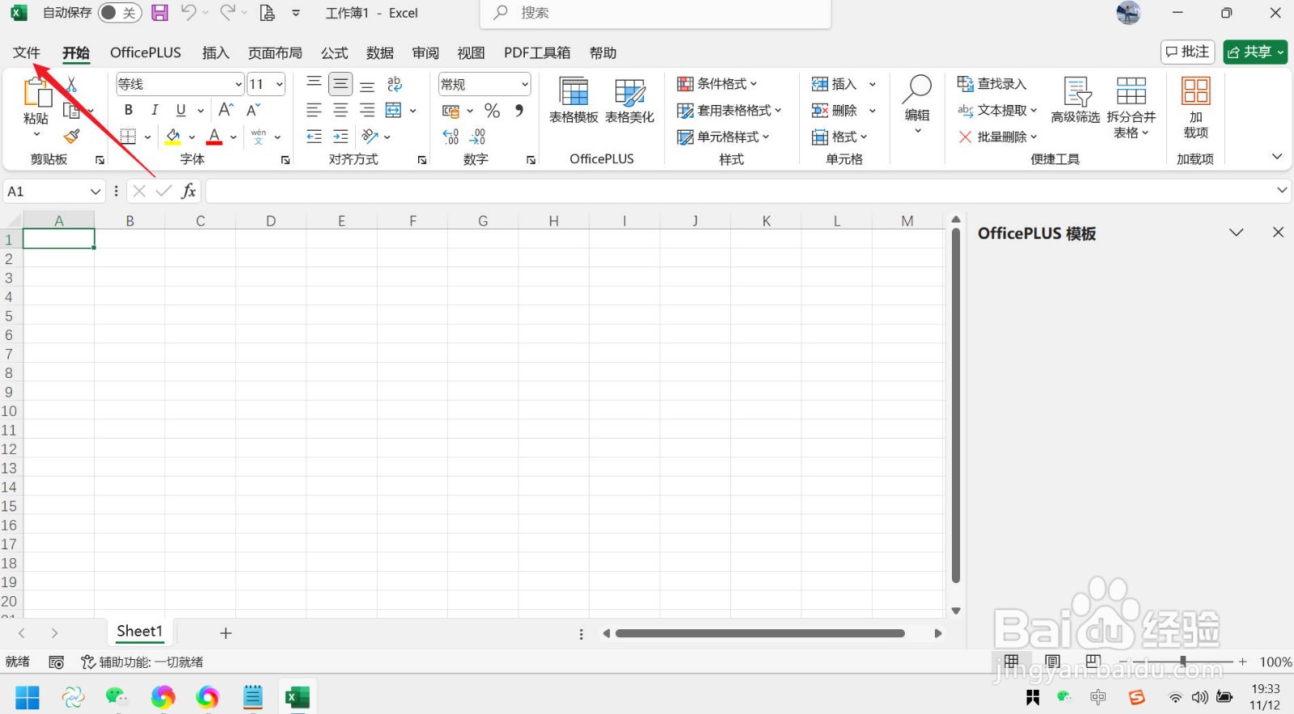This screenshot has height=714, width=1294.
Task: Click the Increase indent icon
Action: click(x=340, y=136)
